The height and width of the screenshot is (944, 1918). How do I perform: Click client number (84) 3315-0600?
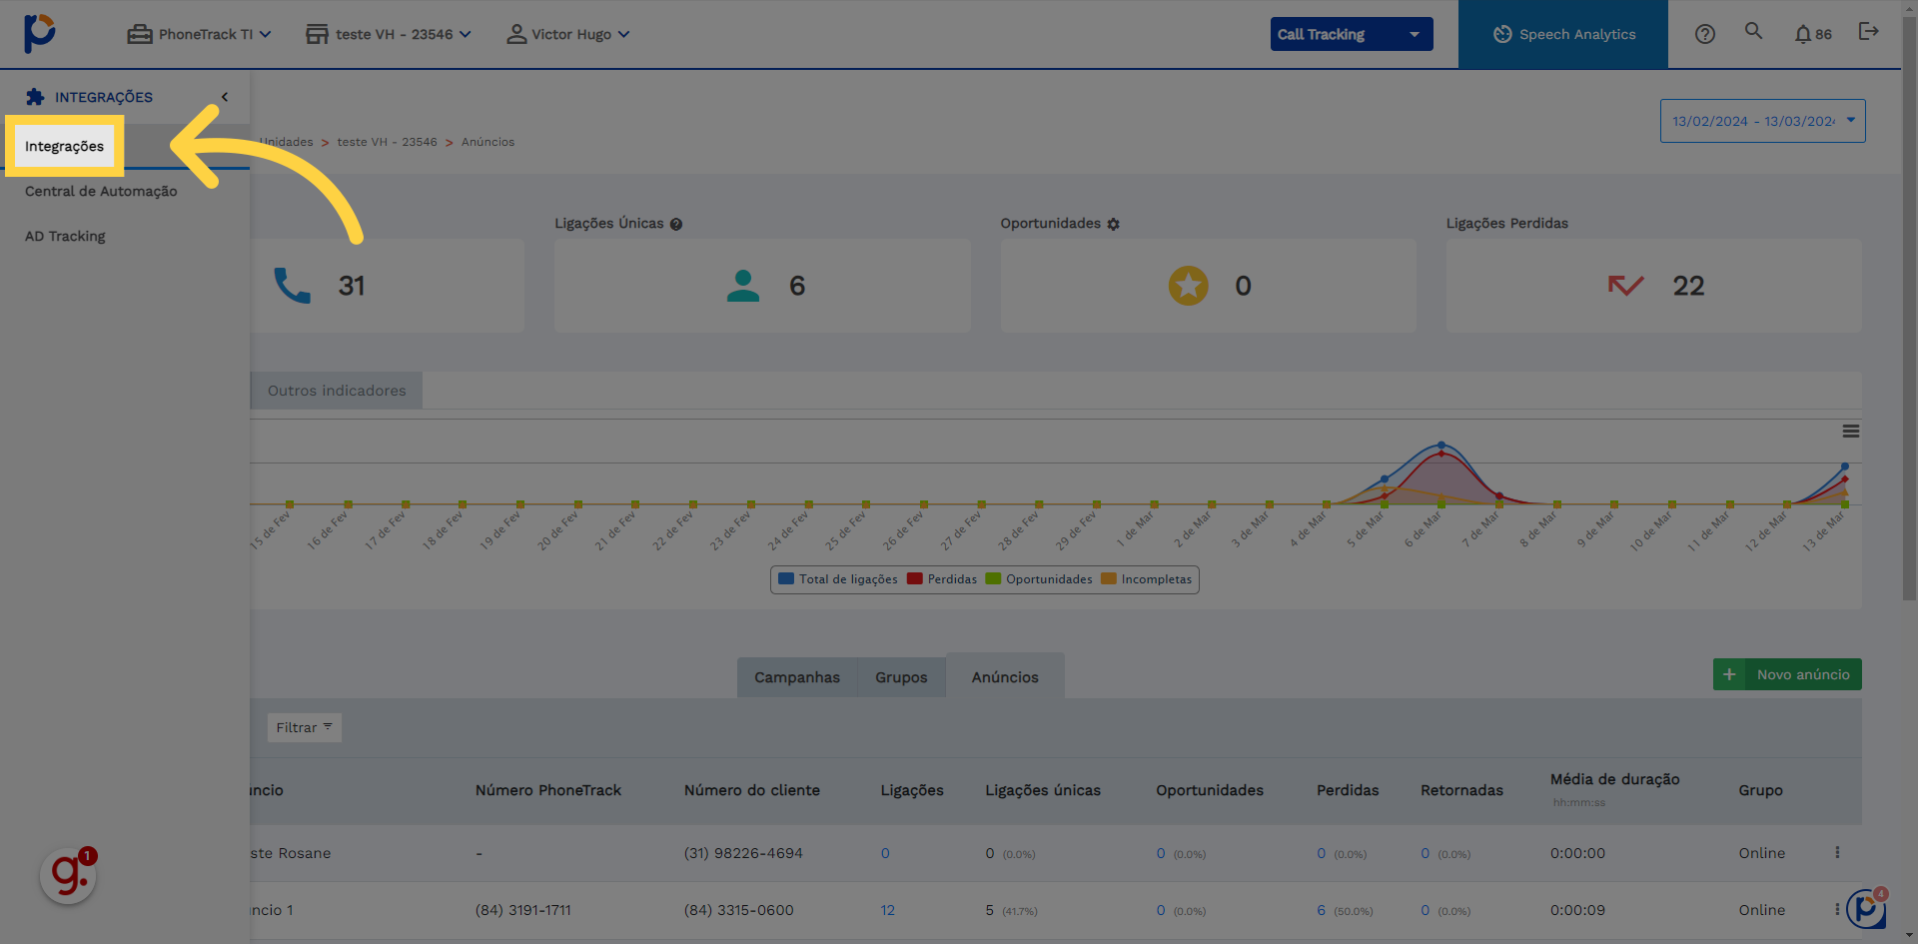pos(738,910)
